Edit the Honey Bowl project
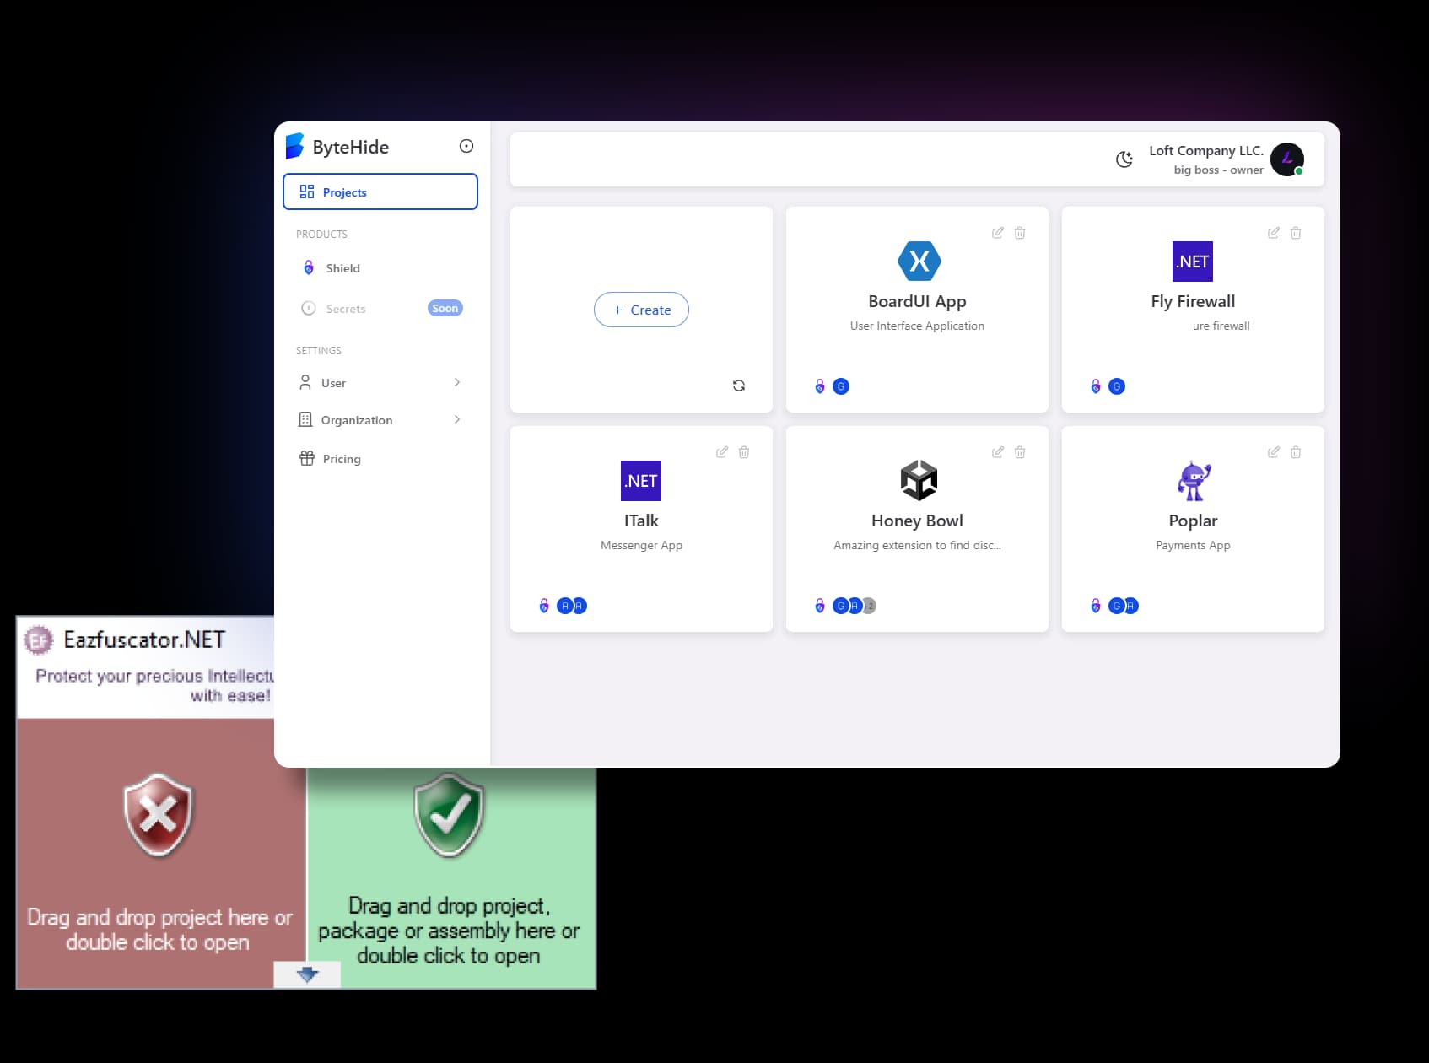 [x=998, y=452]
